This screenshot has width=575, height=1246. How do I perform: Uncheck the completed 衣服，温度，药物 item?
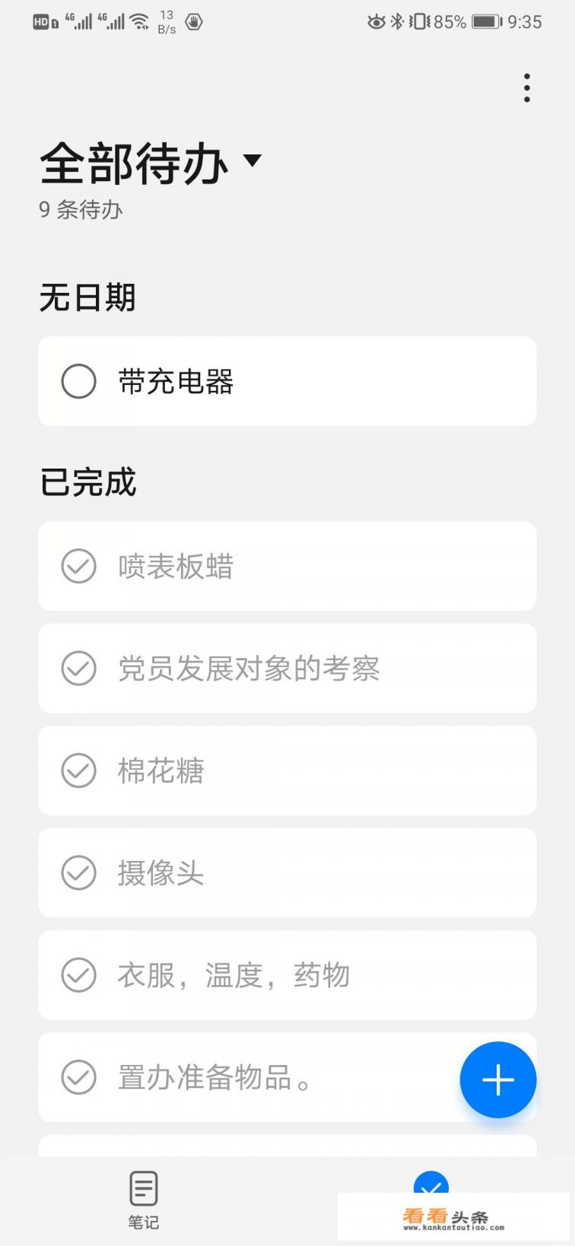78,975
